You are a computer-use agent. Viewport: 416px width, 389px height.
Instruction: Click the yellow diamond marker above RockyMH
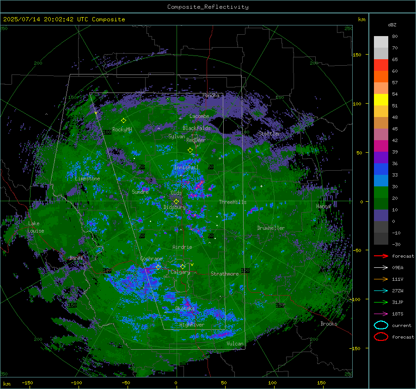click(x=123, y=121)
